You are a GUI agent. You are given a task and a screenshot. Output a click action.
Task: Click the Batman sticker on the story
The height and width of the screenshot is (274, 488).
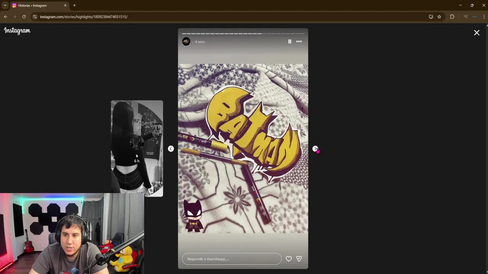coord(193,215)
